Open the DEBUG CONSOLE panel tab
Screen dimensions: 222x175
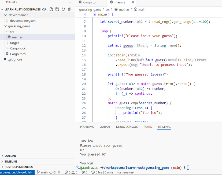point(127,127)
